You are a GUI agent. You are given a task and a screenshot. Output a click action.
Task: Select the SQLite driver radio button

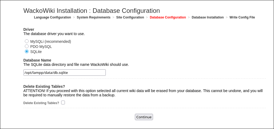click(x=27, y=51)
